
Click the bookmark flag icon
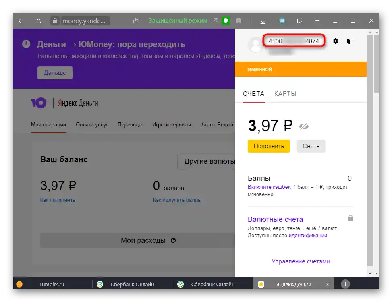(239, 21)
